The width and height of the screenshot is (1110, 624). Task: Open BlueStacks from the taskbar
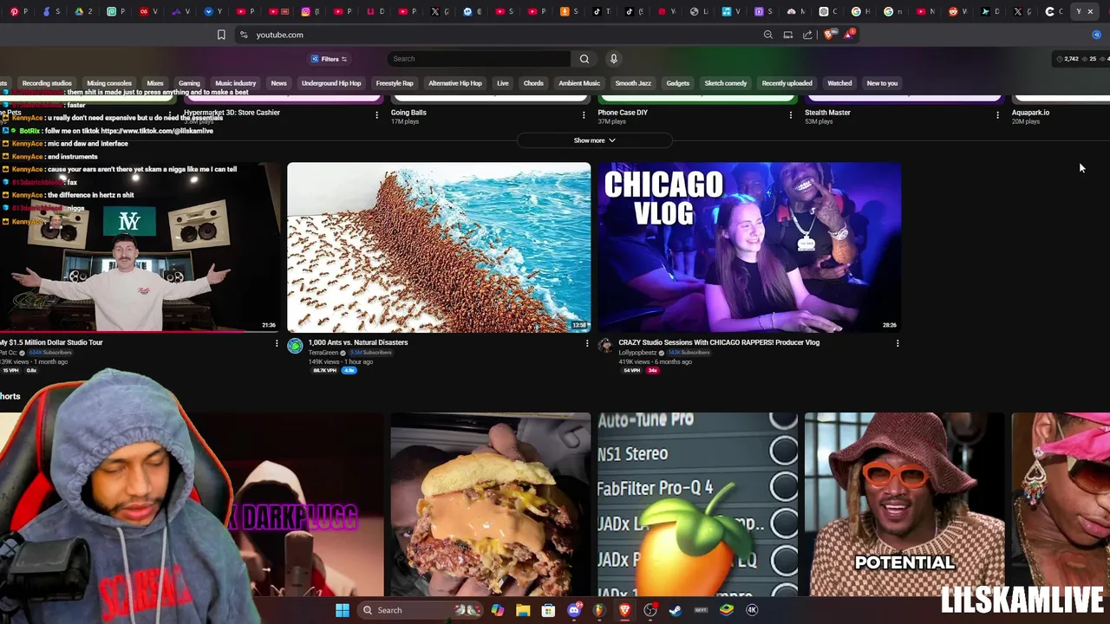pos(727,610)
